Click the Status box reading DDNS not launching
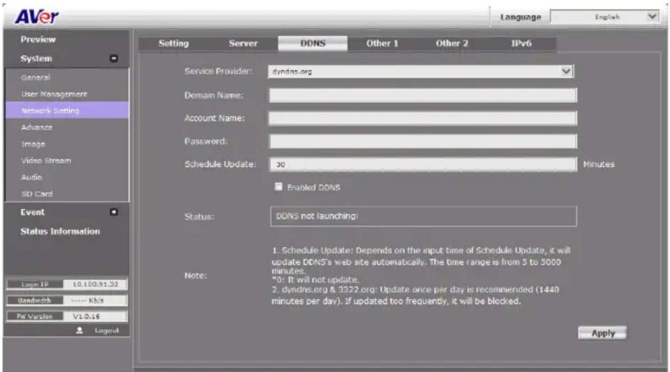 tap(423, 216)
